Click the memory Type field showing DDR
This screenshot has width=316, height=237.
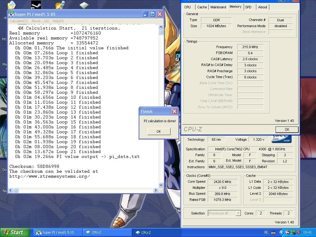216,20
